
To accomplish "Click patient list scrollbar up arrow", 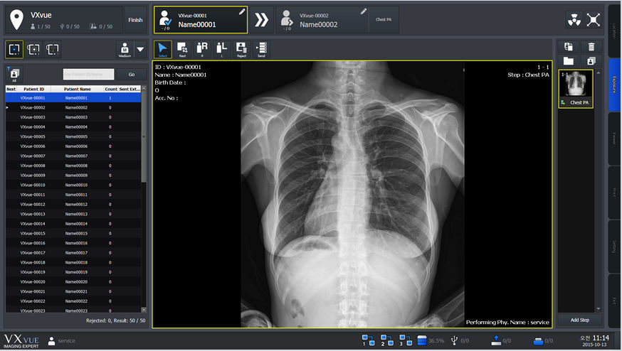I will (144, 88).
